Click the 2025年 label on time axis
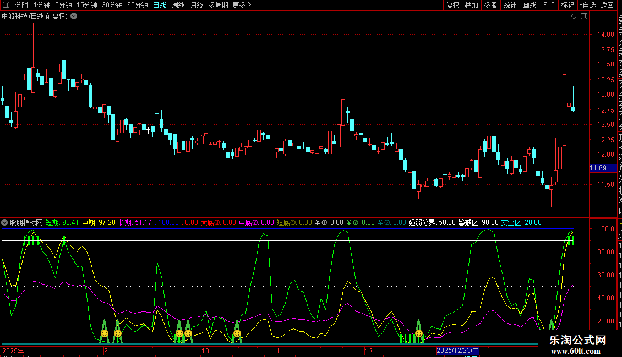 click(x=13, y=350)
